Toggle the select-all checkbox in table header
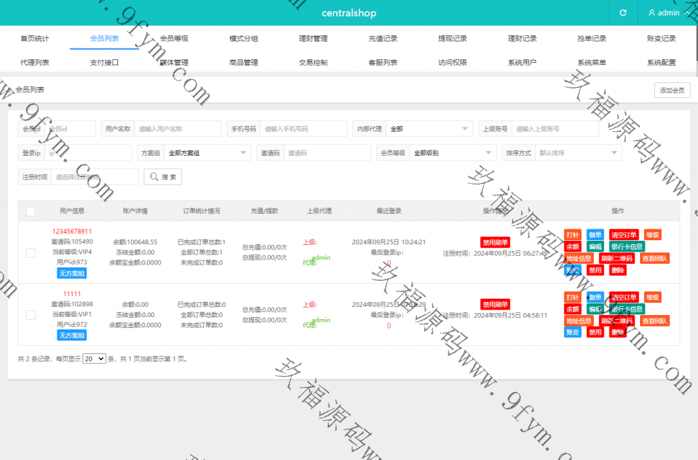698x460 pixels. (x=31, y=212)
